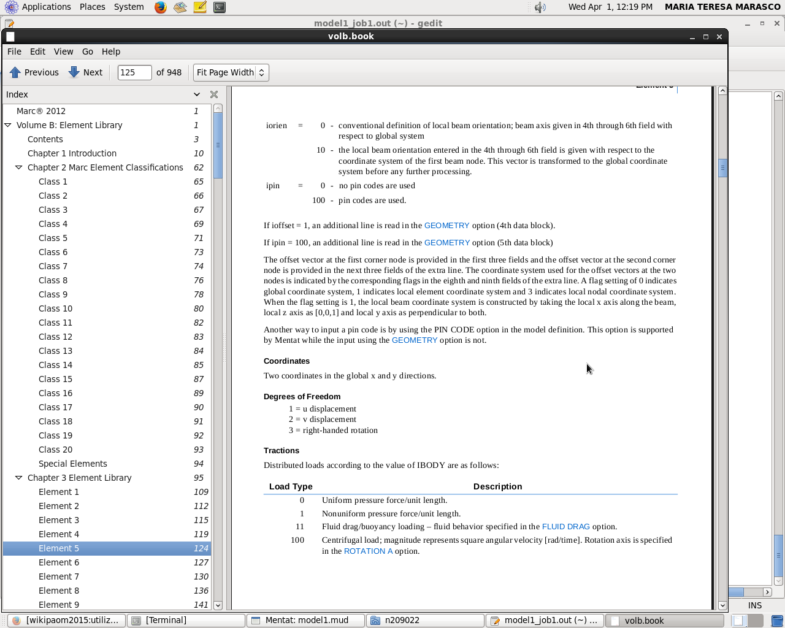This screenshot has width=785, height=628.
Task: Click the index panel vertical scrollbar thumb
Action: [218, 145]
